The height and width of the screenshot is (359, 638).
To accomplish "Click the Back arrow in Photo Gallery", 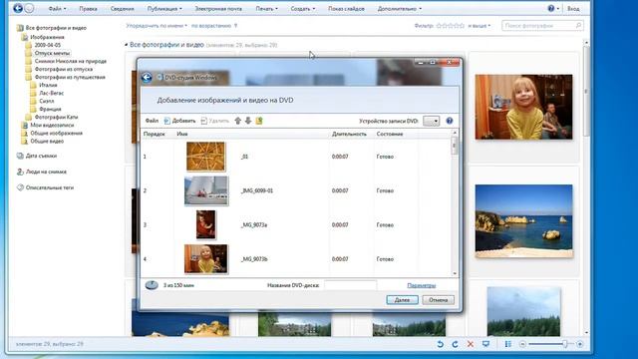I will [18, 8].
